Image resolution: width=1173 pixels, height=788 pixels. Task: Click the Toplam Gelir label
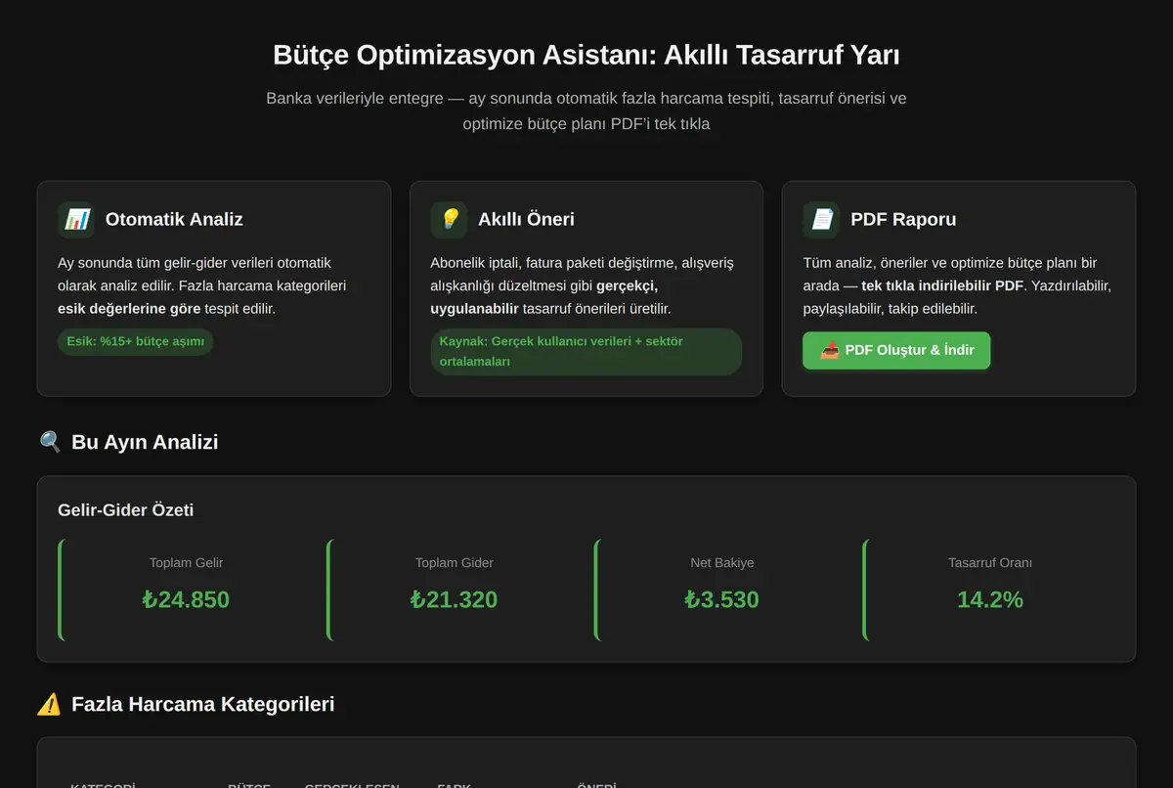[186, 563]
